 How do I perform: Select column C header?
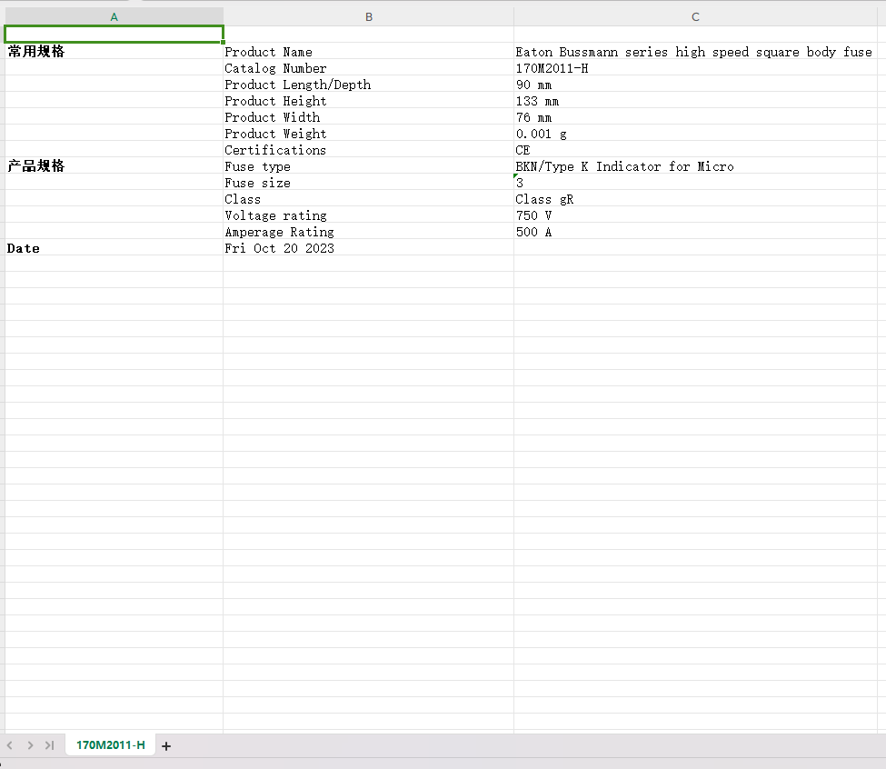coord(695,17)
